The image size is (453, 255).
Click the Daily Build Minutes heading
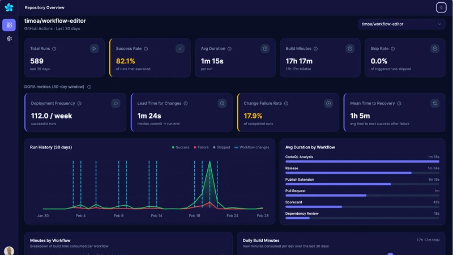[261, 240]
